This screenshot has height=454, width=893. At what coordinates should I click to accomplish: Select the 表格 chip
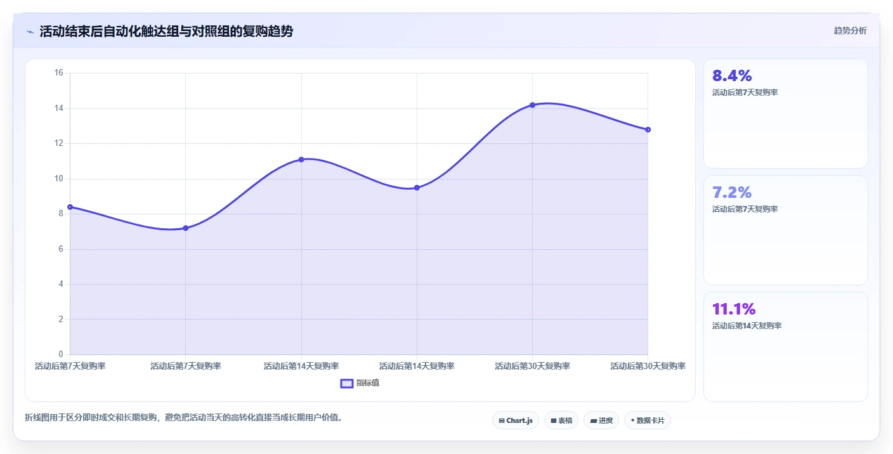[x=561, y=420]
